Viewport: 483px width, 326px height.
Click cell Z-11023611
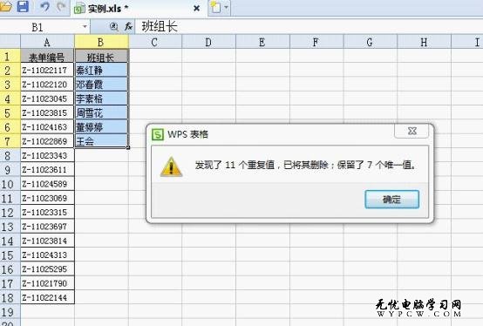47,170
